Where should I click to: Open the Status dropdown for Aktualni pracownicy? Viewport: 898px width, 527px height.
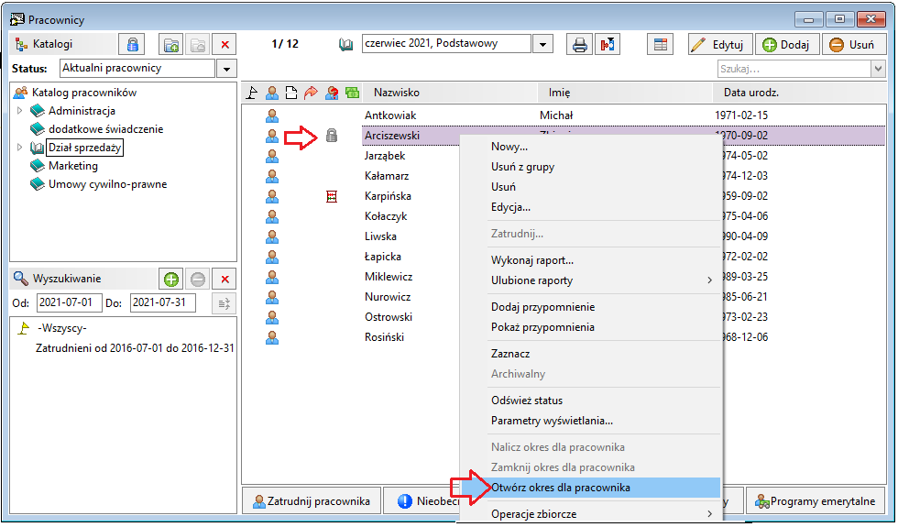pos(227,69)
